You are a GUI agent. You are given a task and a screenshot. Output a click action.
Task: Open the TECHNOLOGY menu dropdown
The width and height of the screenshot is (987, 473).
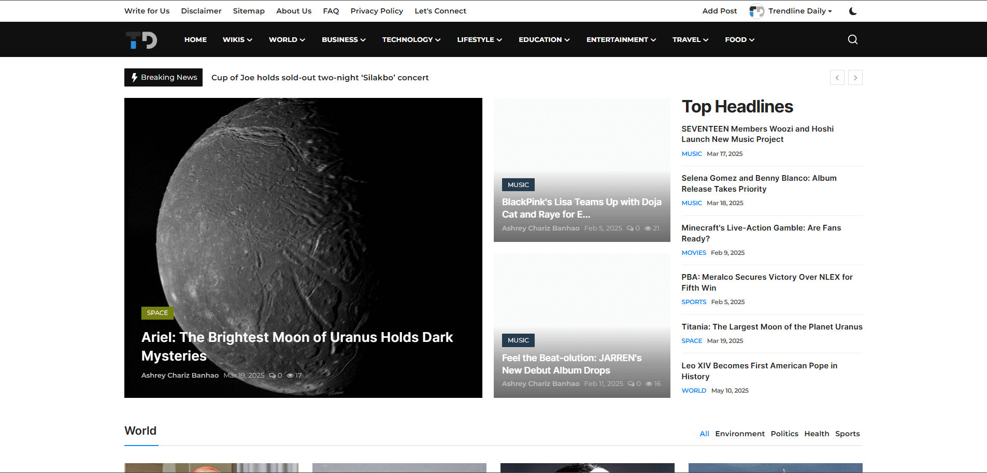(410, 39)
